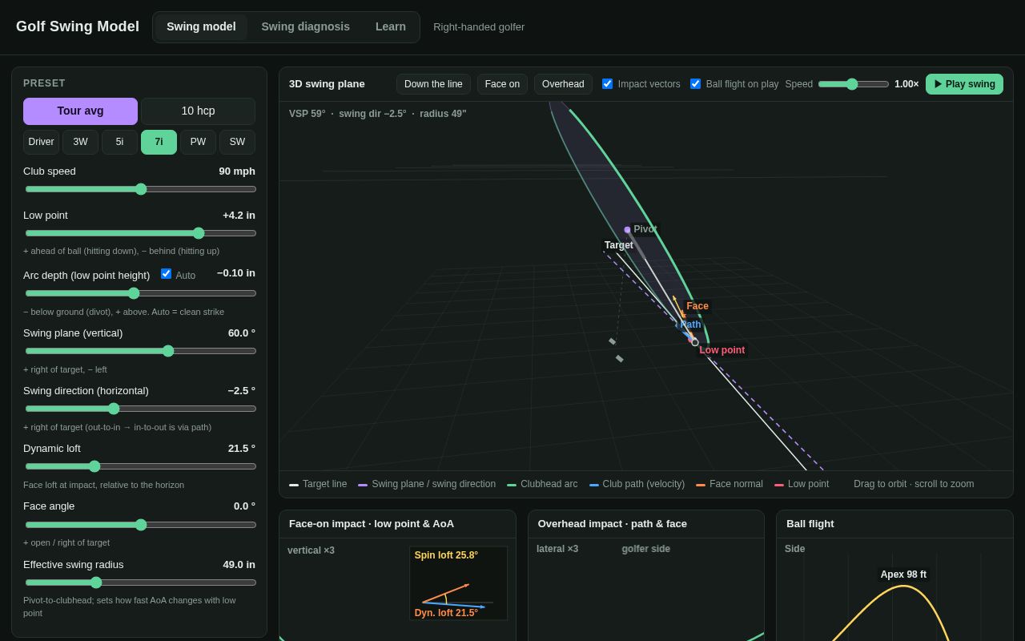Click the Clubhead arc legend entry
Screen dimensions: 1025x641
542,484
